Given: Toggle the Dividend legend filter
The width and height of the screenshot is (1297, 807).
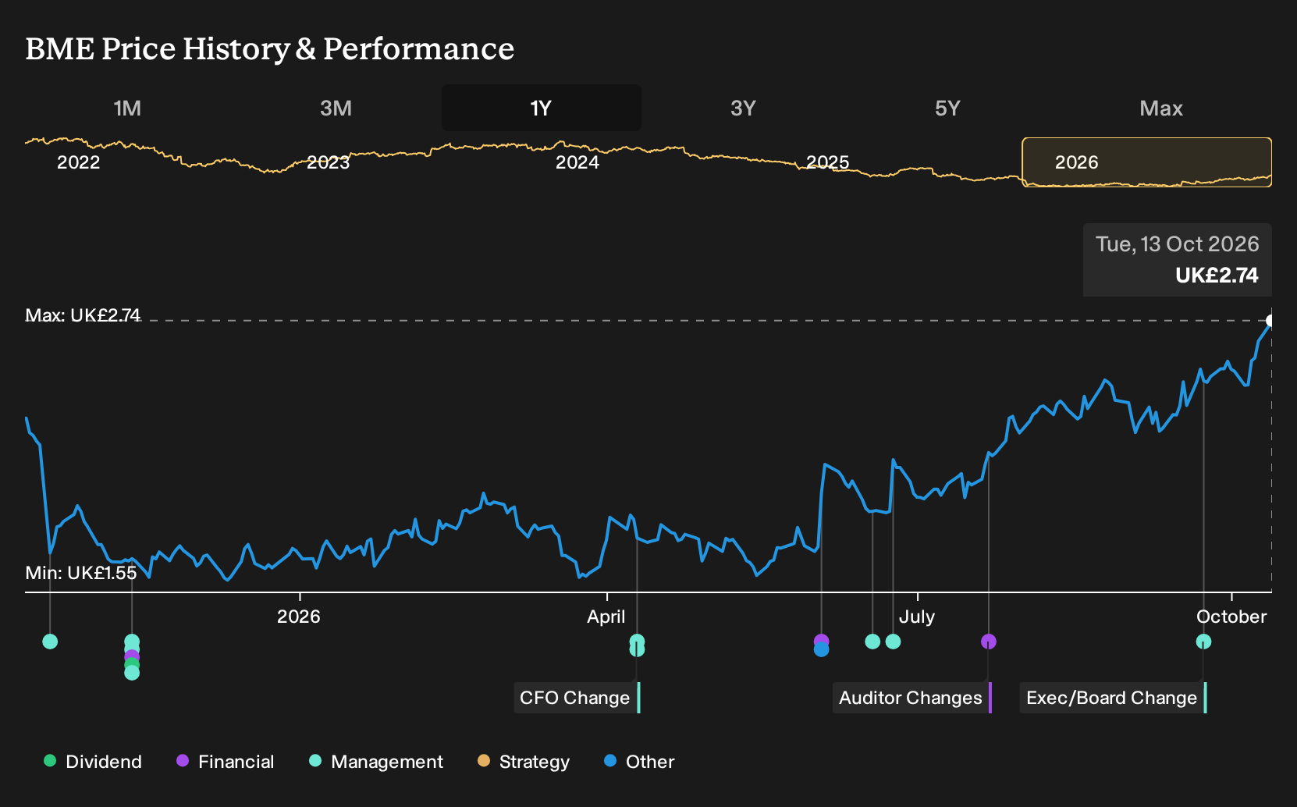Looking at the screenshot, I should pos(93,762).
